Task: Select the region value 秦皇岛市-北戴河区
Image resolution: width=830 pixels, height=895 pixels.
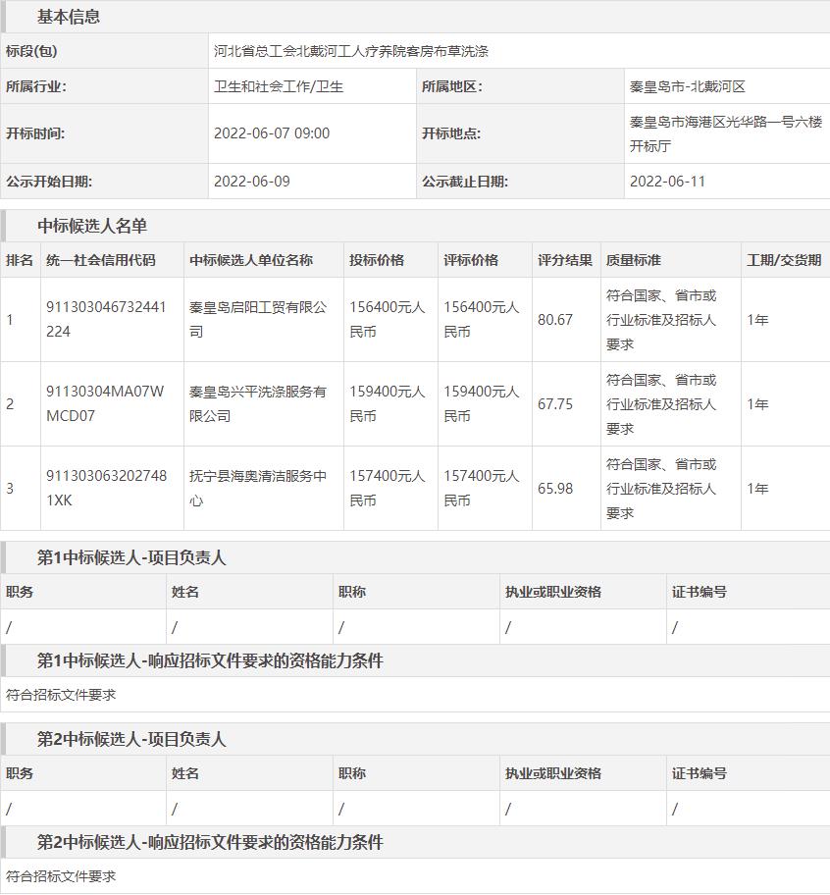Action: click(x=688, y=86)
